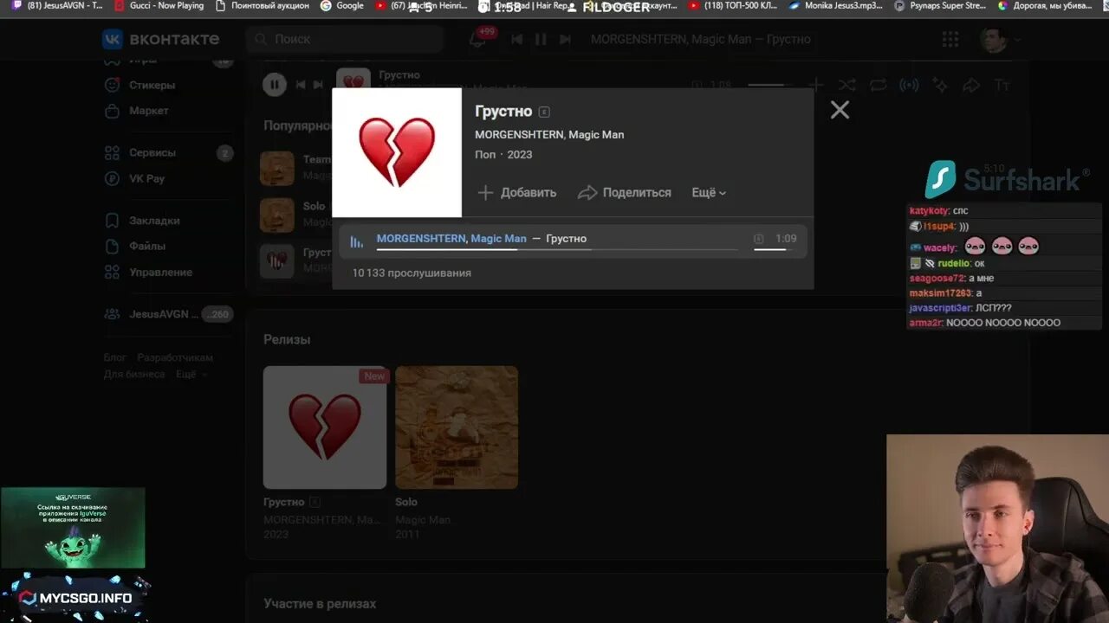Viewport: 1109px width, 623px height.
Task: Pause playback from the top header
Action: [541, 39]
